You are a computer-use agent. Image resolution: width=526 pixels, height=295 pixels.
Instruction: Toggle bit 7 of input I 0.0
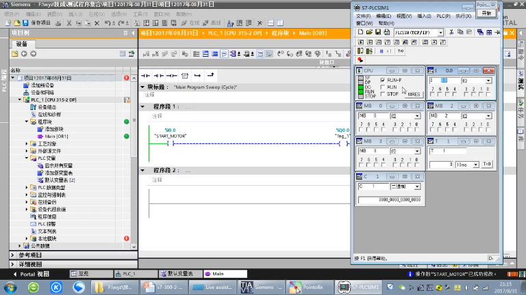click(x=432, y=94)
